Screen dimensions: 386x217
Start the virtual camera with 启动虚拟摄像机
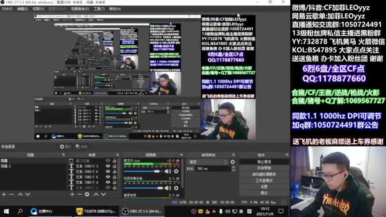coord(264,174)
